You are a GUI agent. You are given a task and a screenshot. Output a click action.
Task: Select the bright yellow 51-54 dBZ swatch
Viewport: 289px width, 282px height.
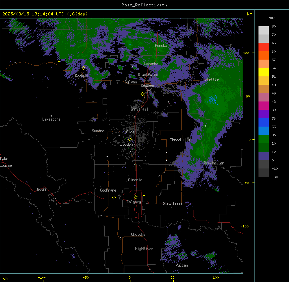tap(264, 72)
